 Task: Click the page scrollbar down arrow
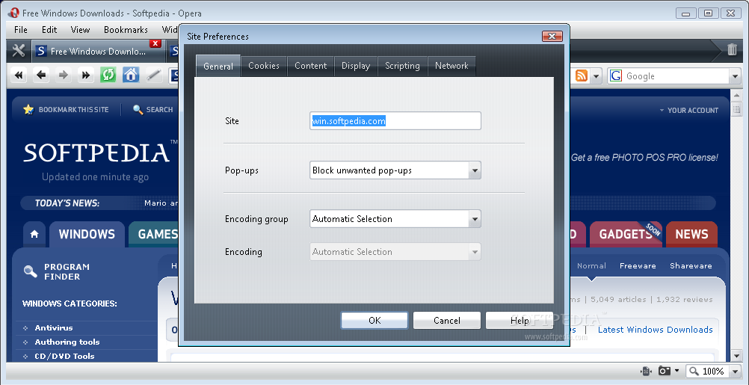(x=736, y=355)
